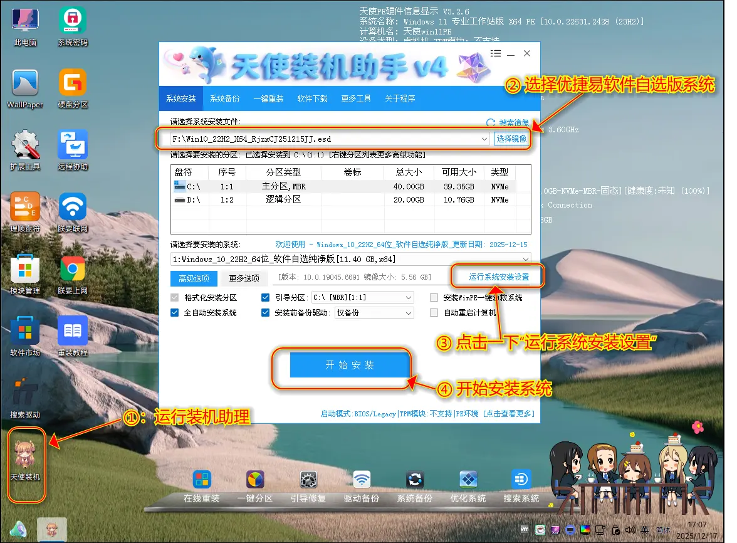Click the 点击查看更多 link
Viewport: 737px width, 543px height.
[509, 414]
